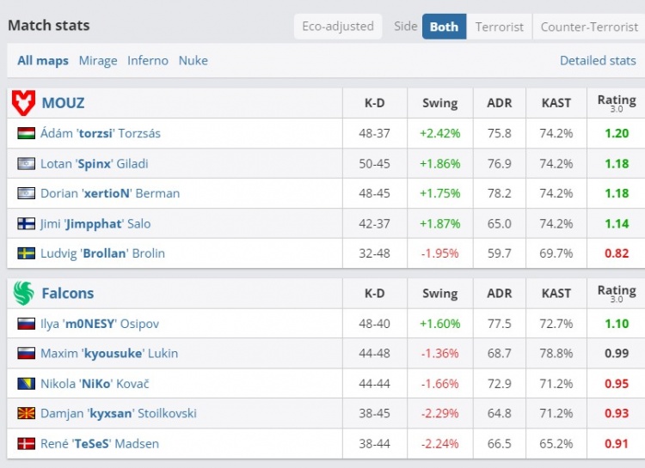Open the Falcons team page link
The width and height of the screenshot is (645, 468).
point(68,294)
